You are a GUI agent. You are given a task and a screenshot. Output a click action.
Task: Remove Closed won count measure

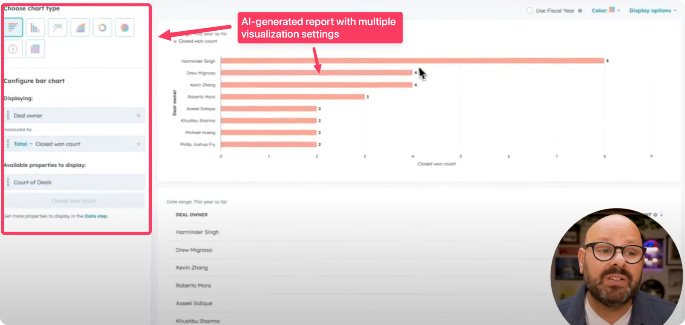[x=138, y=144]
